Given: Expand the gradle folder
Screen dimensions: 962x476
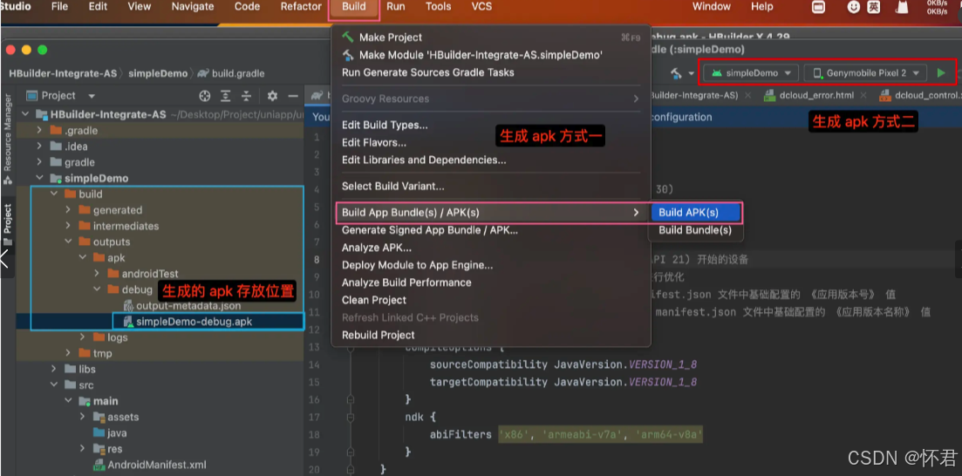Looking at the screenshot, I should 40,162.
